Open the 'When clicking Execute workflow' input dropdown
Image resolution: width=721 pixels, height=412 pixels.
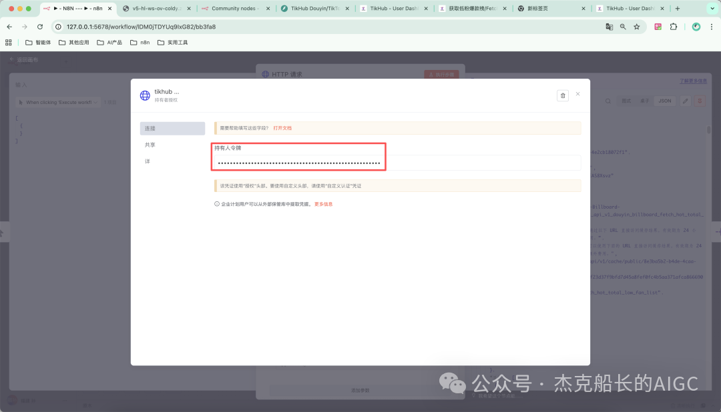[58, 103]
